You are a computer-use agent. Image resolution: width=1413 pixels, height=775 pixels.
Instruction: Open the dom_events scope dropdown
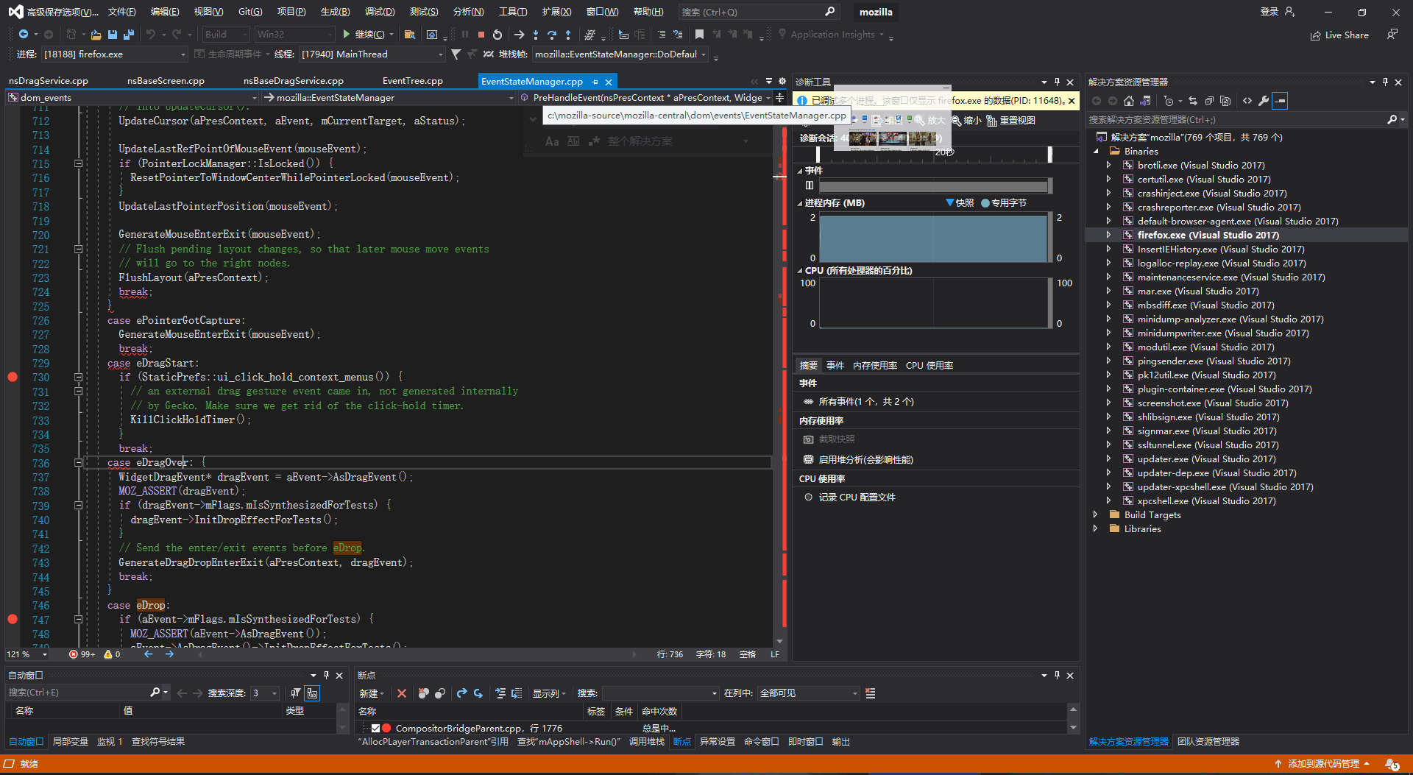click(132, 97)
